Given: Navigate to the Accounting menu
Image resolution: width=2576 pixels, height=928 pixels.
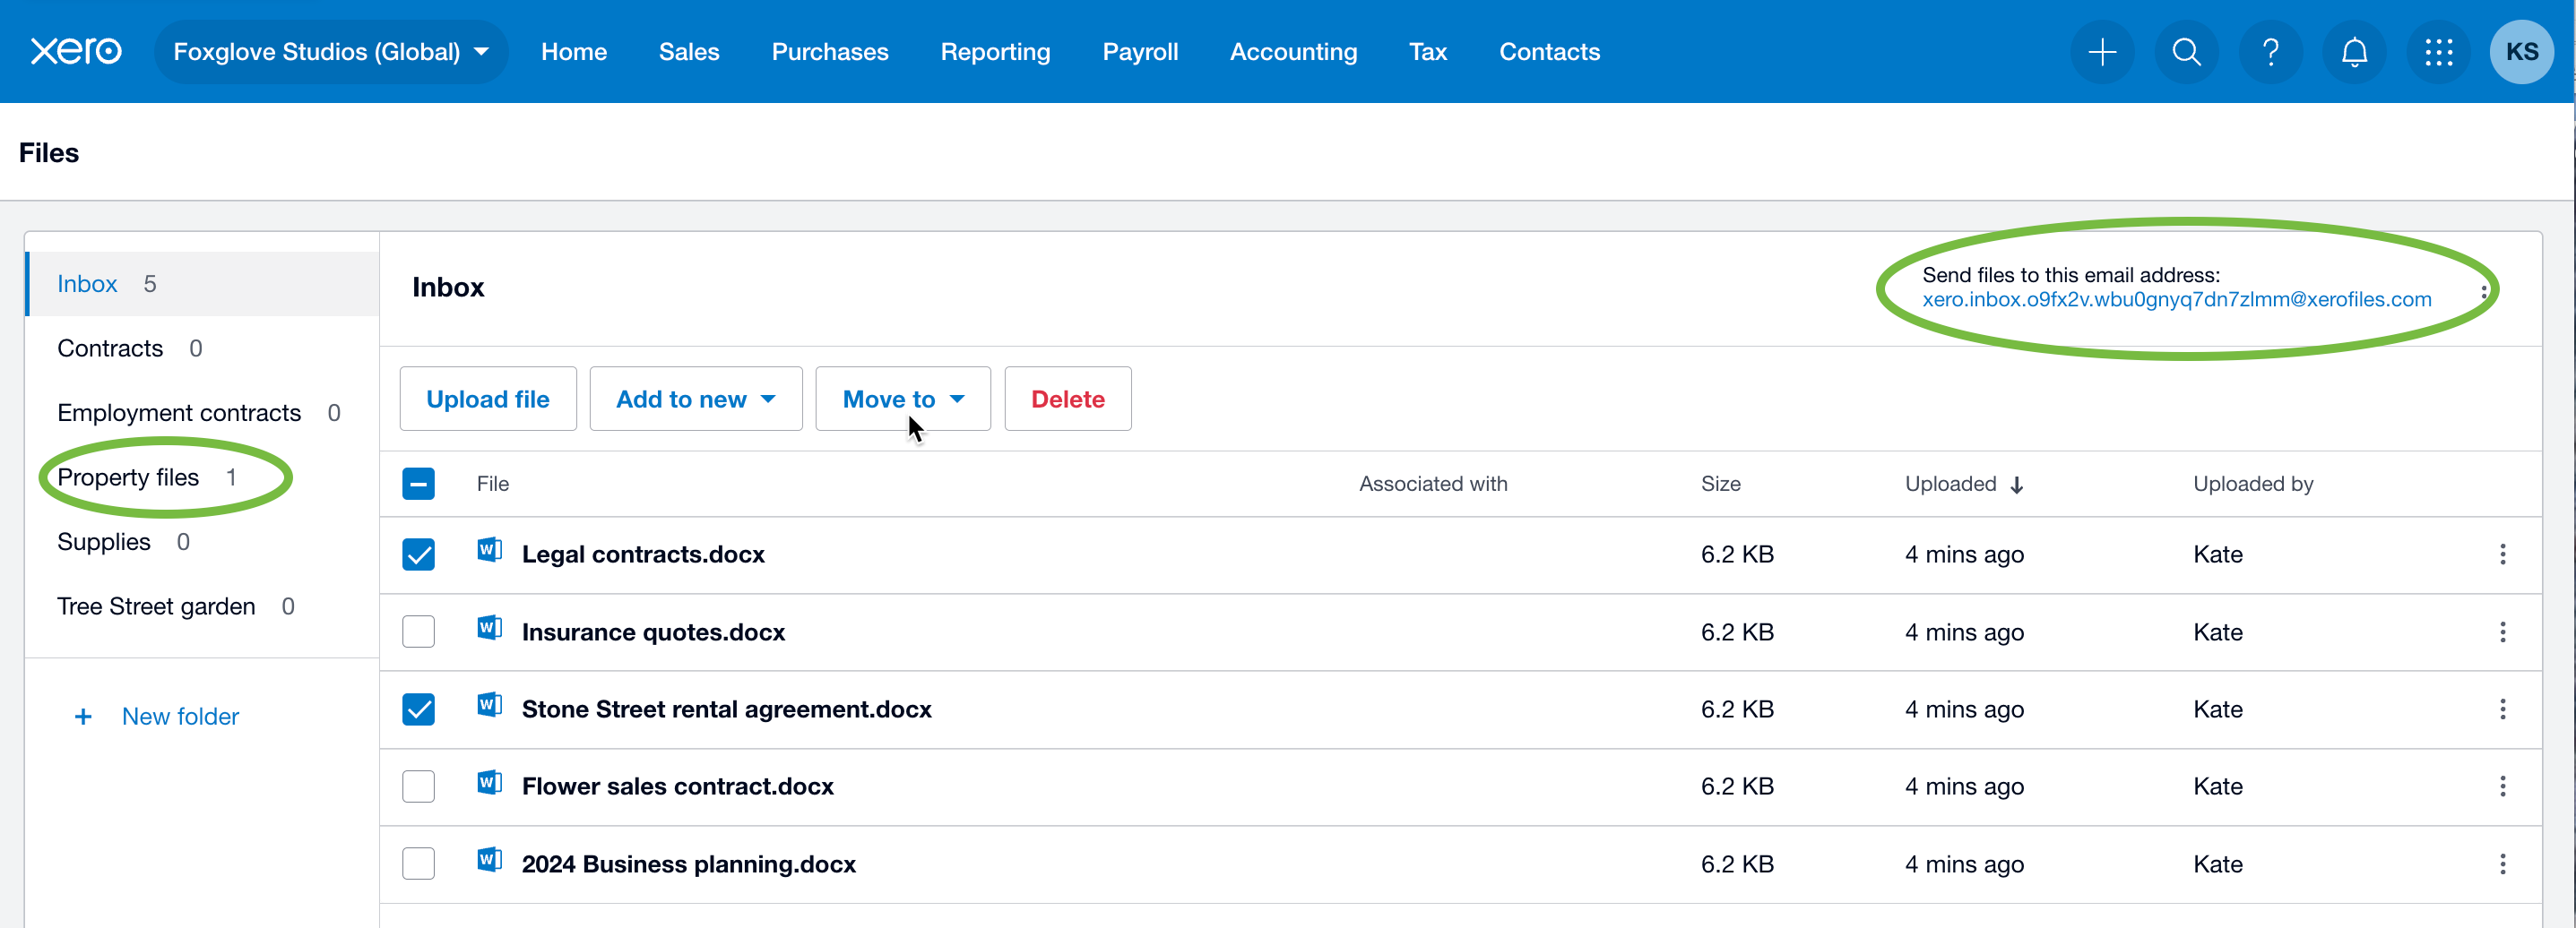Looking at the screenshot, I should pos(1293,51).
